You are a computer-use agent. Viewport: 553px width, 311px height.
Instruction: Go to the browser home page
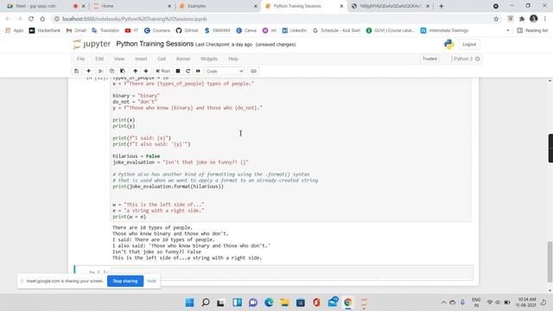coord(42,19)
